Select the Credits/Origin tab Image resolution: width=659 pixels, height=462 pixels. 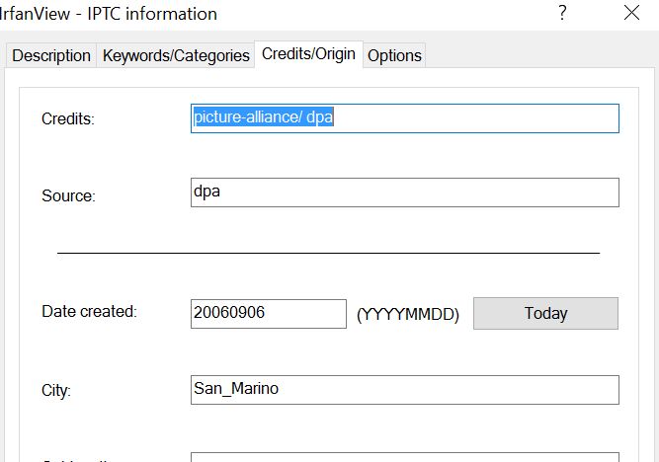pyautogui.click(x=308, y=53)
